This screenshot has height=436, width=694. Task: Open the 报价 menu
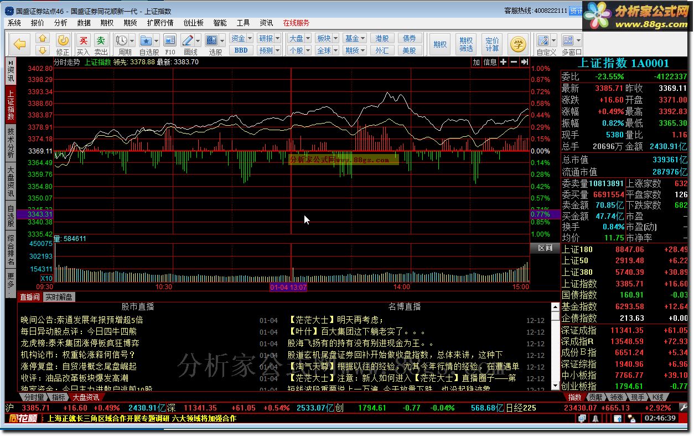pos(38,23)
